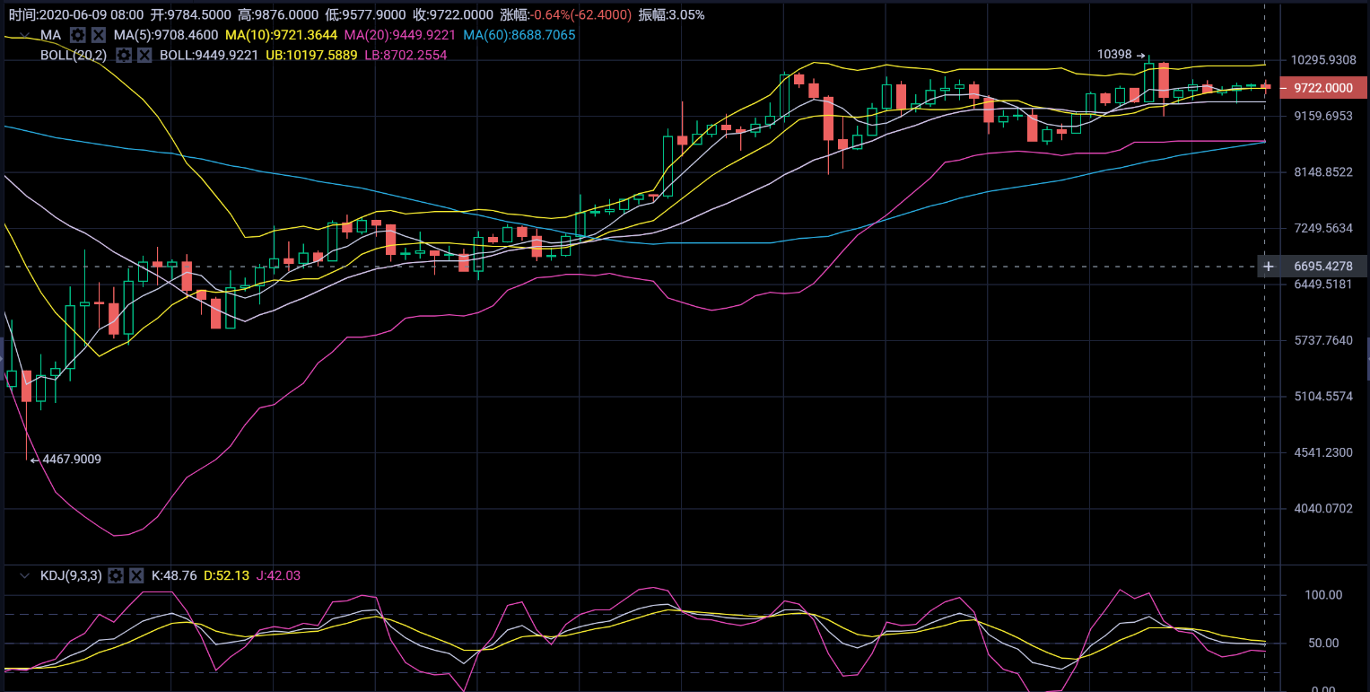Remove BOLL indicator with X icon
The image size is (1370, 692).
[144, 55]
